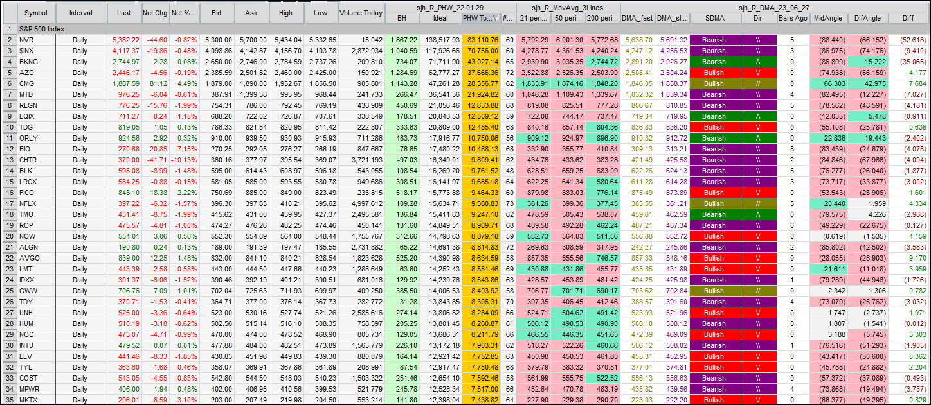The image size is (931, 405).
Task: Select row number 20 header
Action: [10, 236]
